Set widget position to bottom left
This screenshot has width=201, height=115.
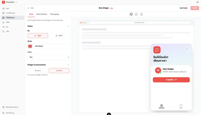click(38, 71)
